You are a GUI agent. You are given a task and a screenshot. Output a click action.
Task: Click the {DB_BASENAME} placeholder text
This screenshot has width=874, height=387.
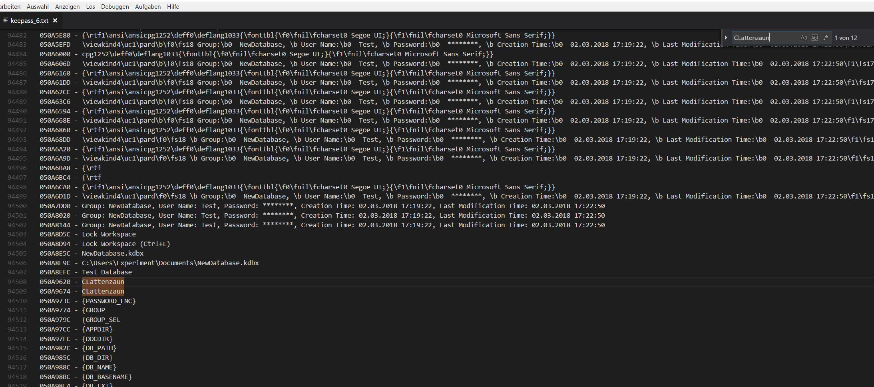pyautogui.click(x=107, y=377)
